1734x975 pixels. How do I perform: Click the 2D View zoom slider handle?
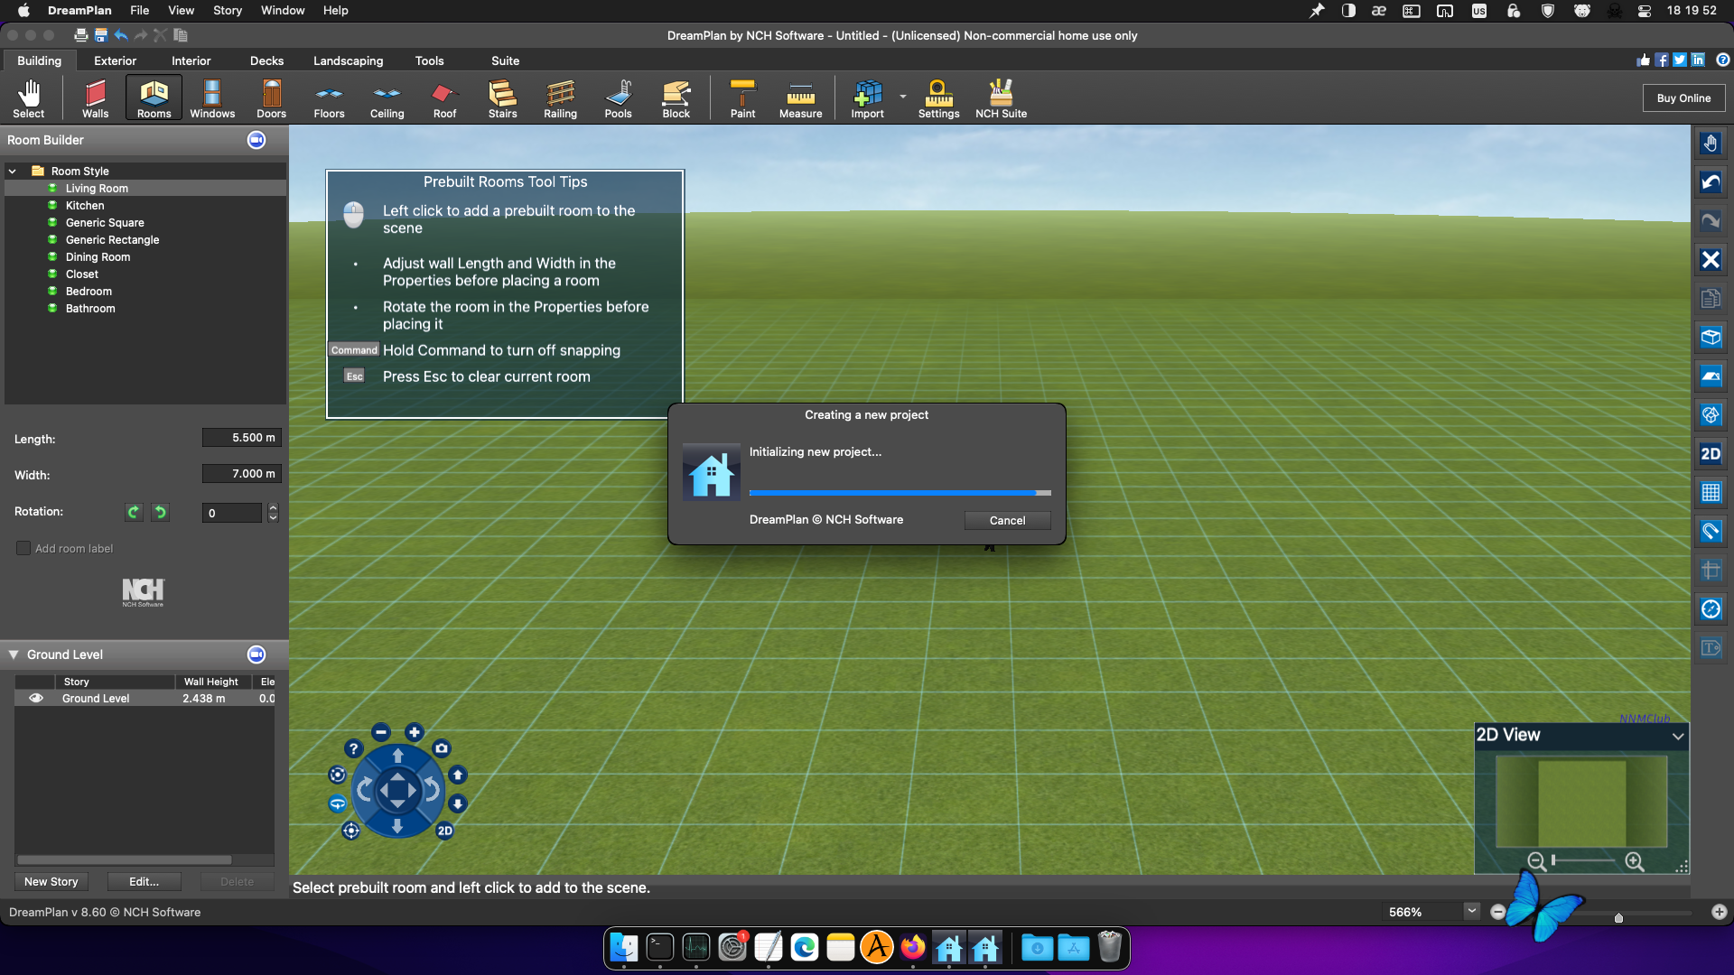[1553, 860]
